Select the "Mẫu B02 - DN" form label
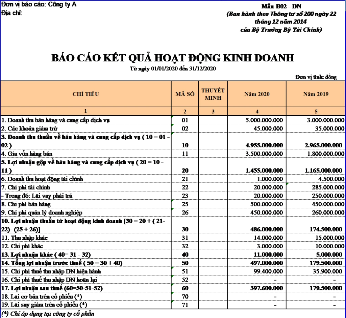The width and height of the screenshot is (346, 318). pyautogui.click(x=281, y=6)
